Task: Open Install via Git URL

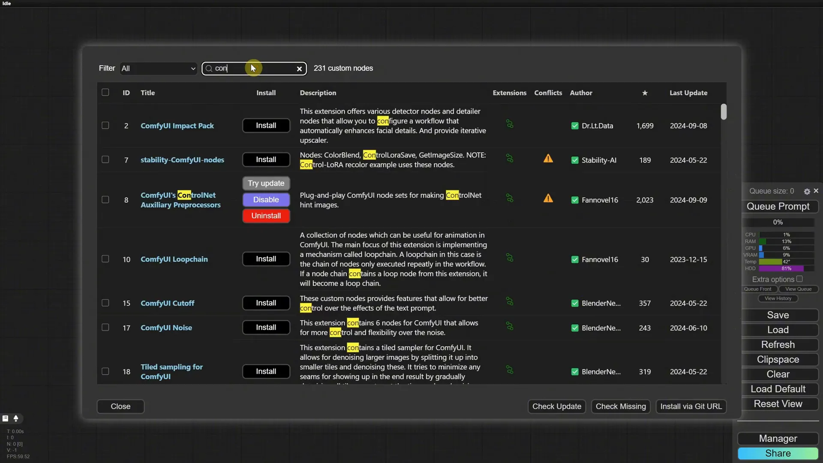Action: point(691,406)
